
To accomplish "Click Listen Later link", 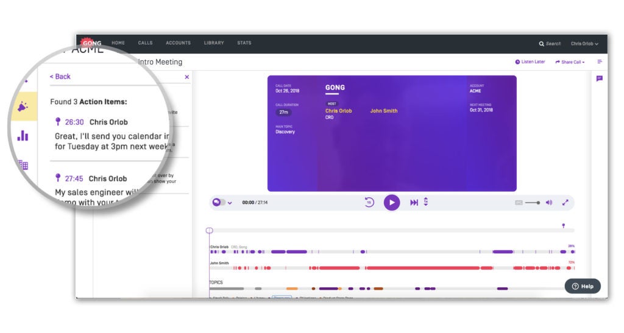I will click(530, 62).
